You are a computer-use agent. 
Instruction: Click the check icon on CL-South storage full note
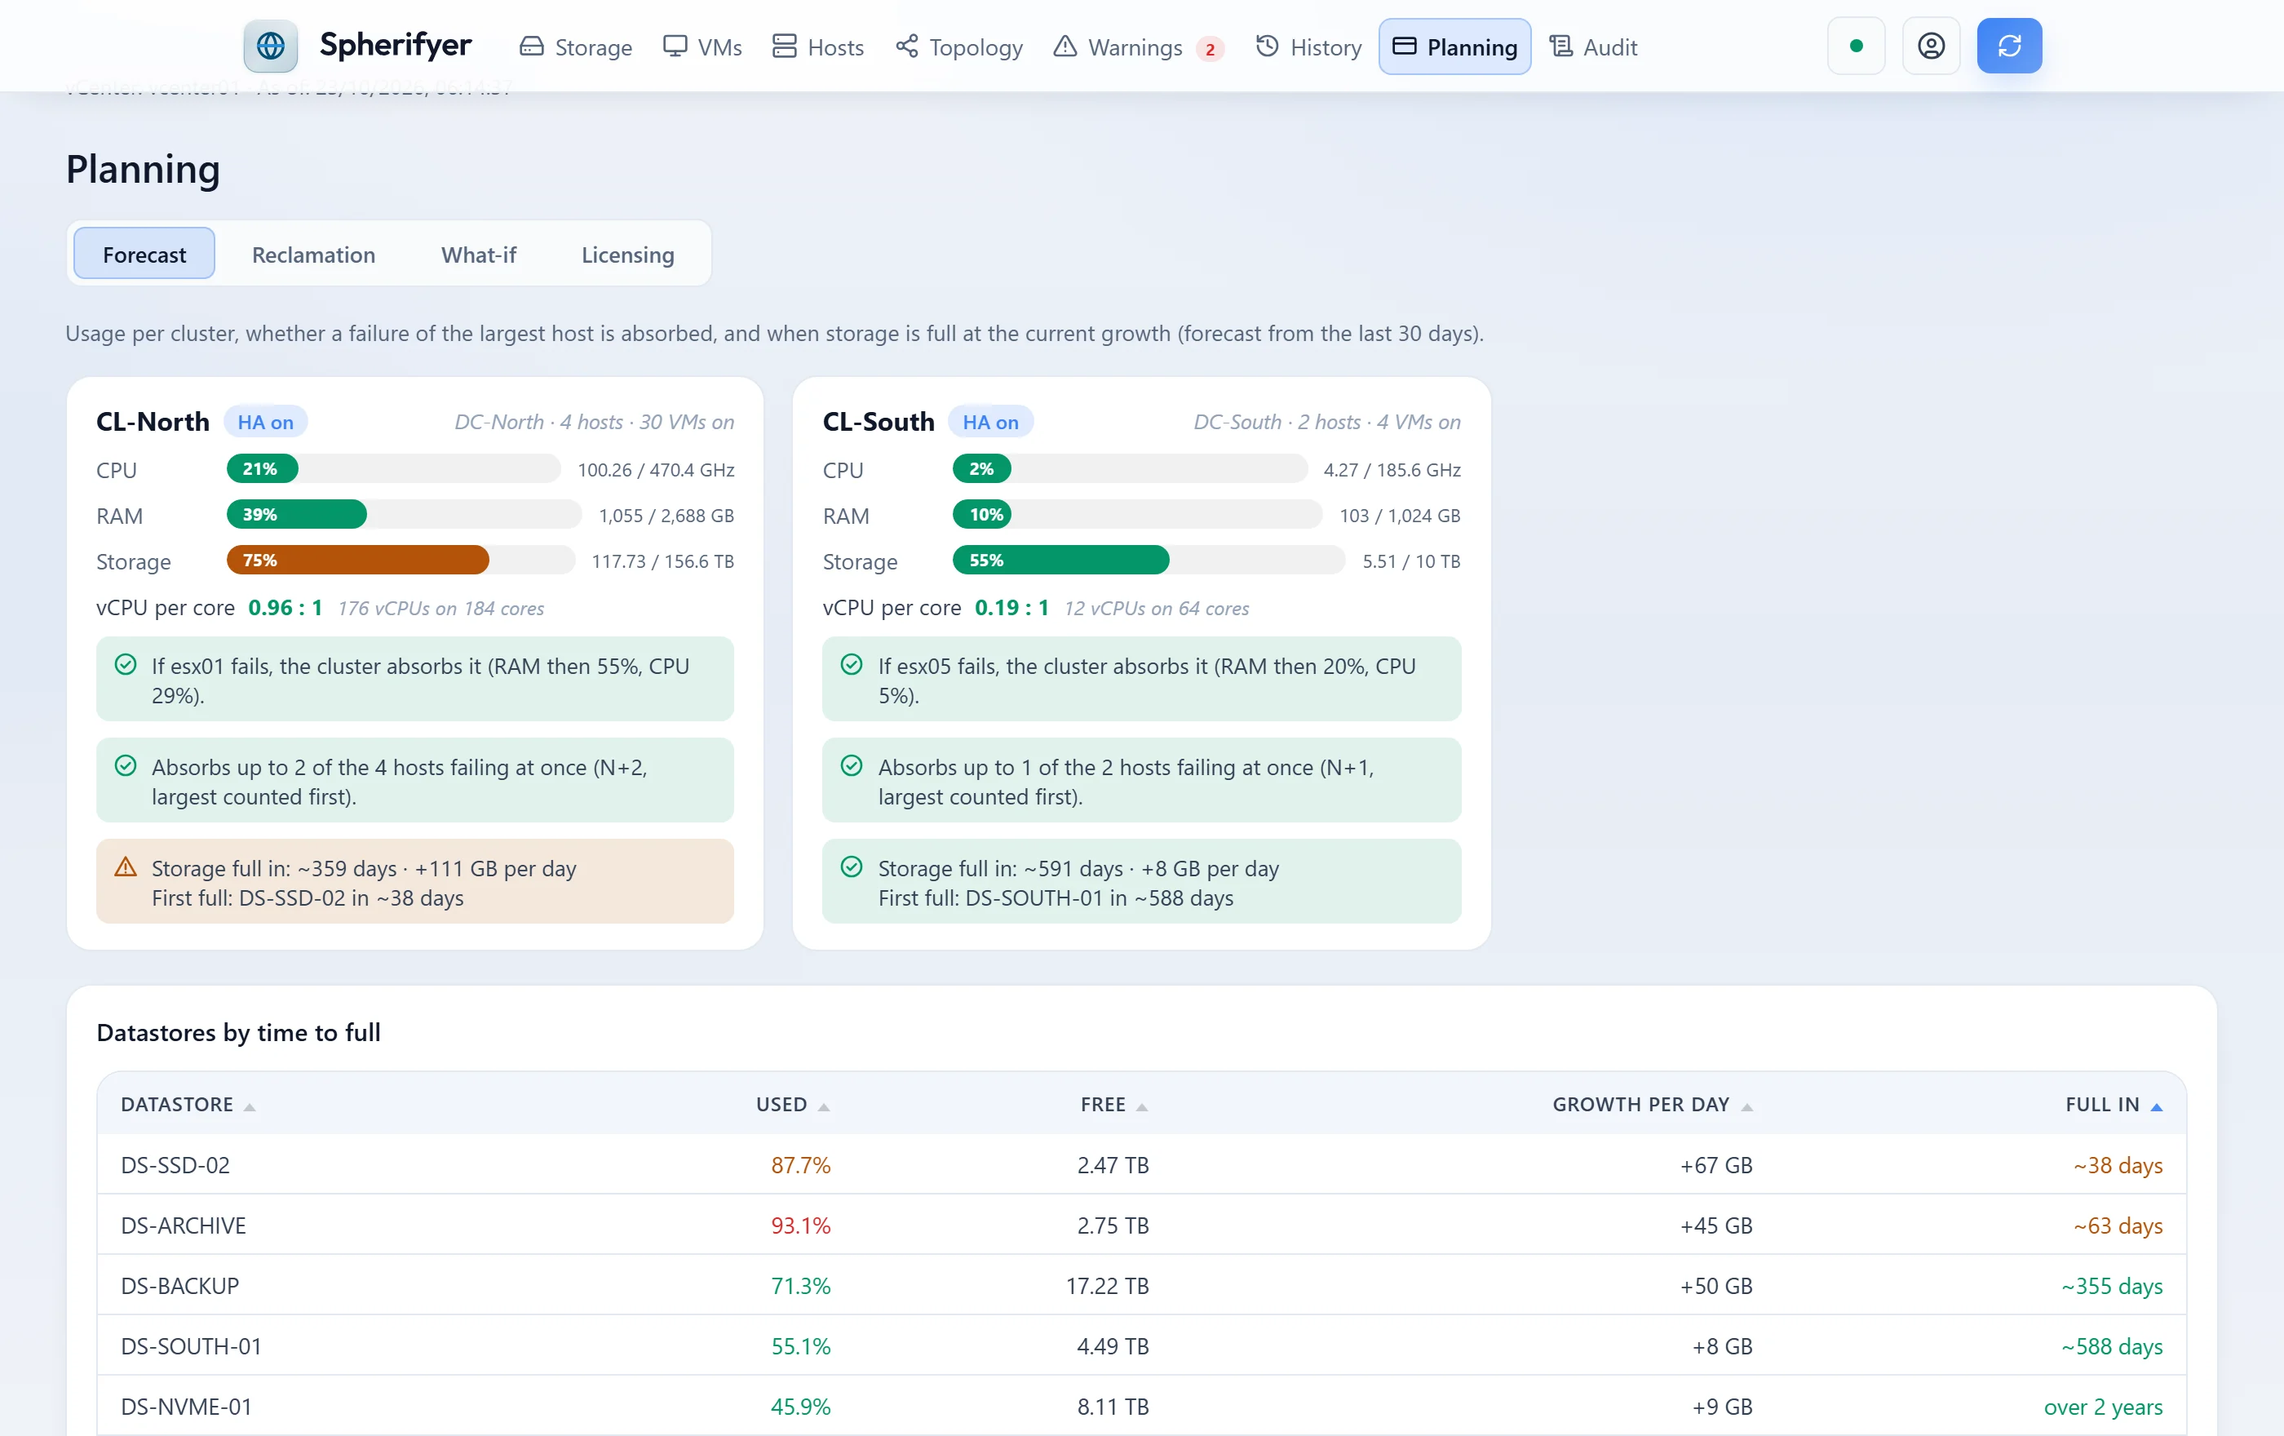(852, 867)
